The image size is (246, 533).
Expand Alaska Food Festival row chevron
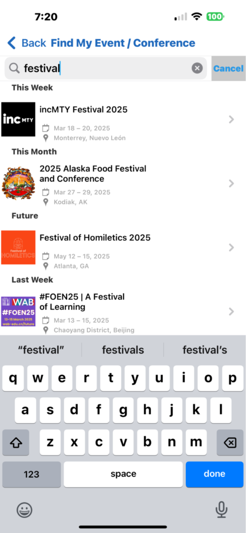coord(231,184)
